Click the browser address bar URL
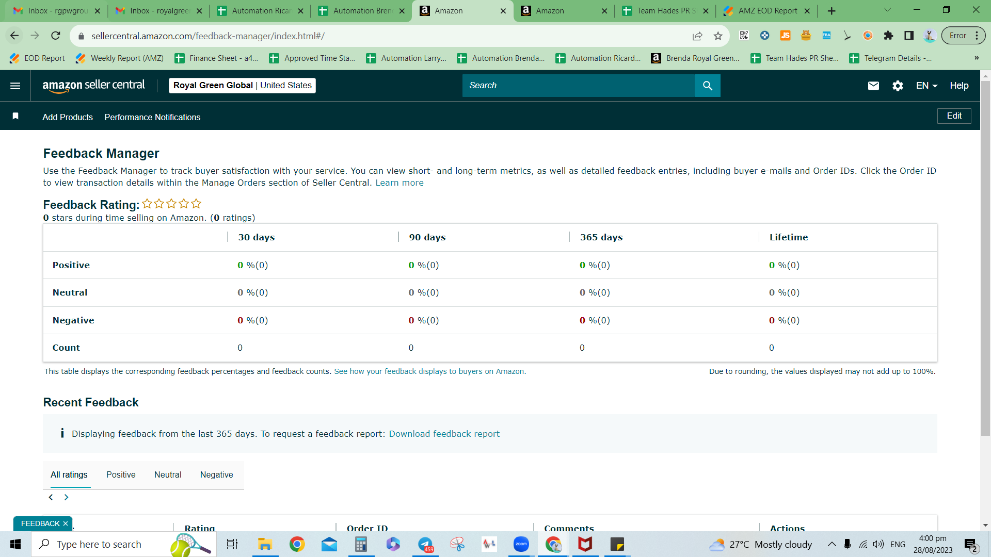Viewport: 991px width, 557px height. tap(208, 36)
